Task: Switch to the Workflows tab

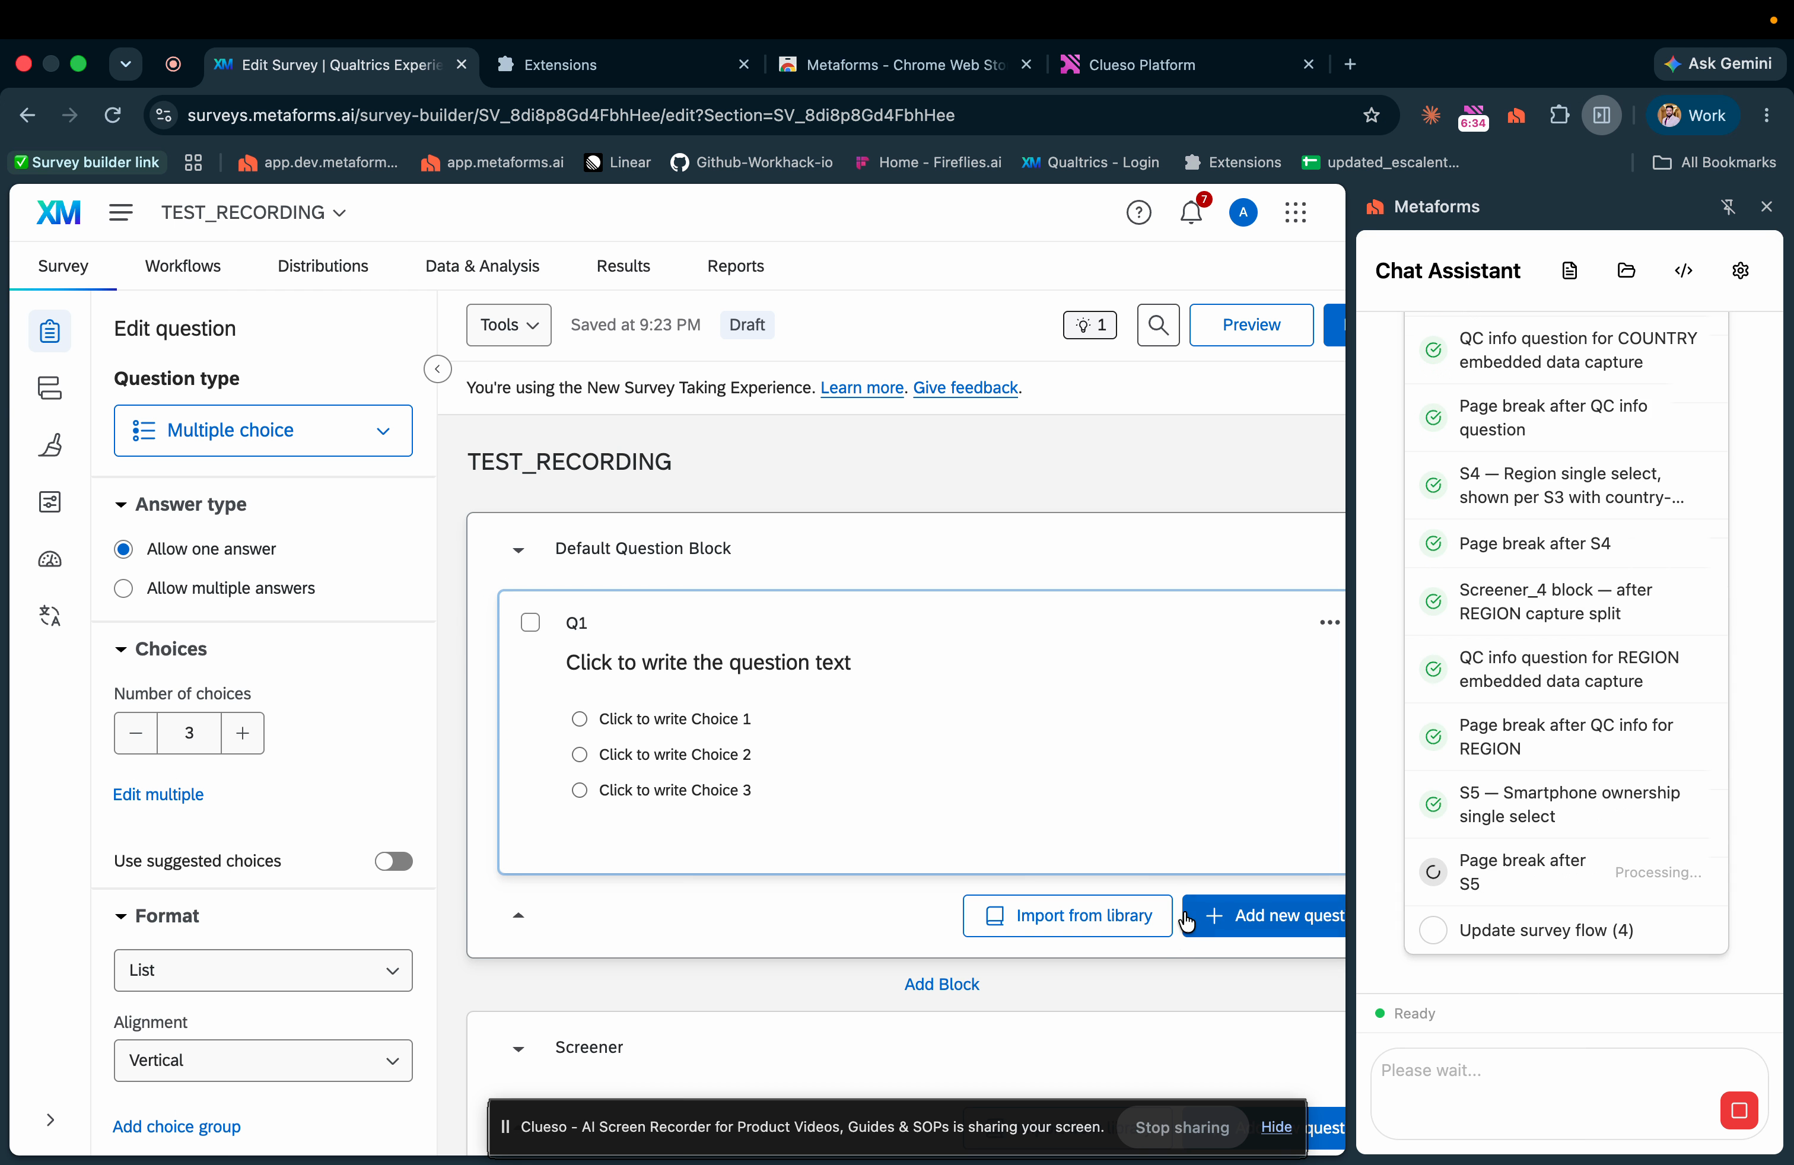Action: [x=182, y=266]
